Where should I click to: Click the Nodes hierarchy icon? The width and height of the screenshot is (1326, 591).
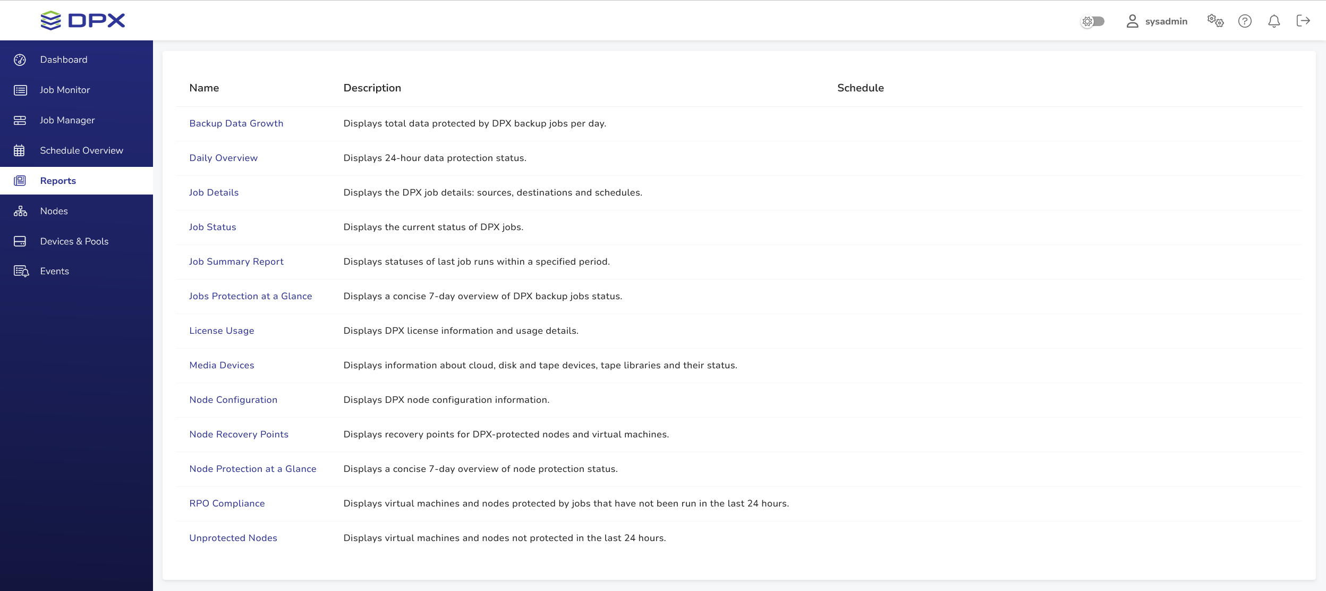pos(20,211)
